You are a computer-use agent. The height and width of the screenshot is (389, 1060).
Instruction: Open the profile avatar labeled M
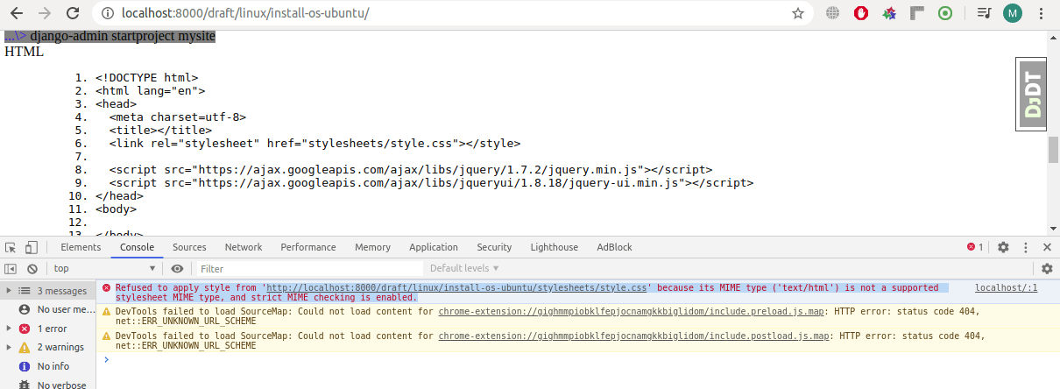pyautogui.click(x=1013, y=13)
